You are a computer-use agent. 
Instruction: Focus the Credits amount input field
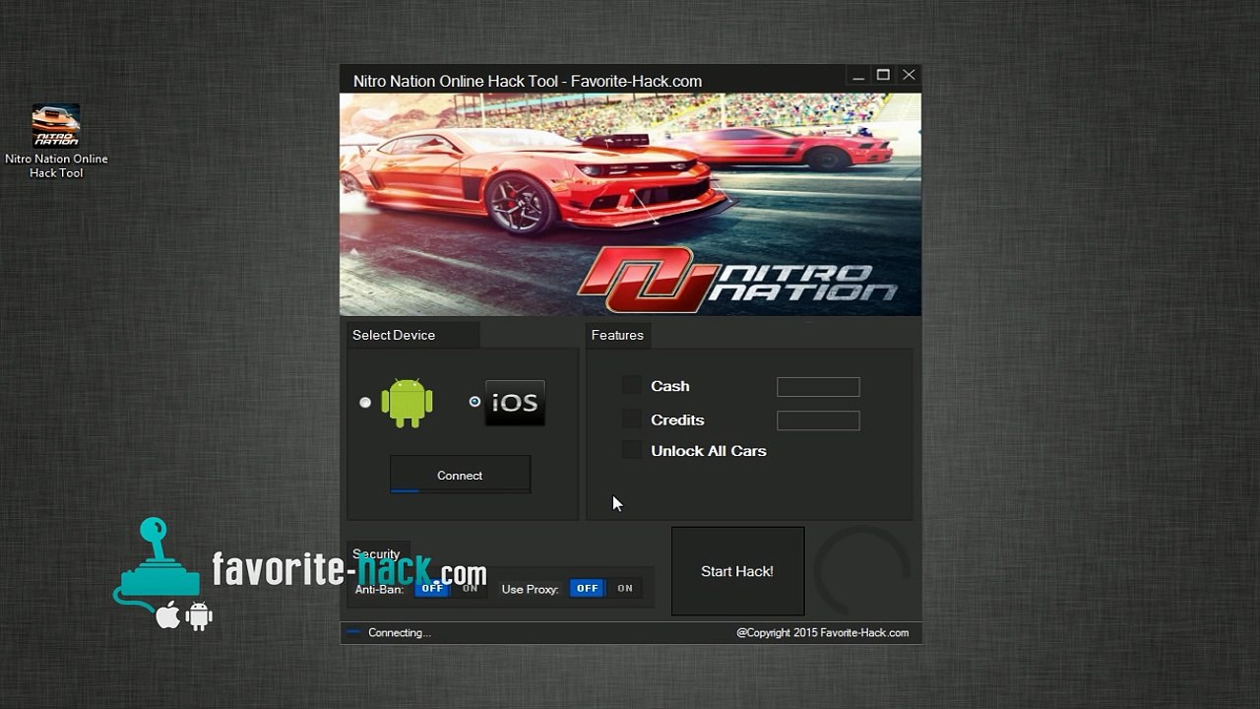click(818, 420)
